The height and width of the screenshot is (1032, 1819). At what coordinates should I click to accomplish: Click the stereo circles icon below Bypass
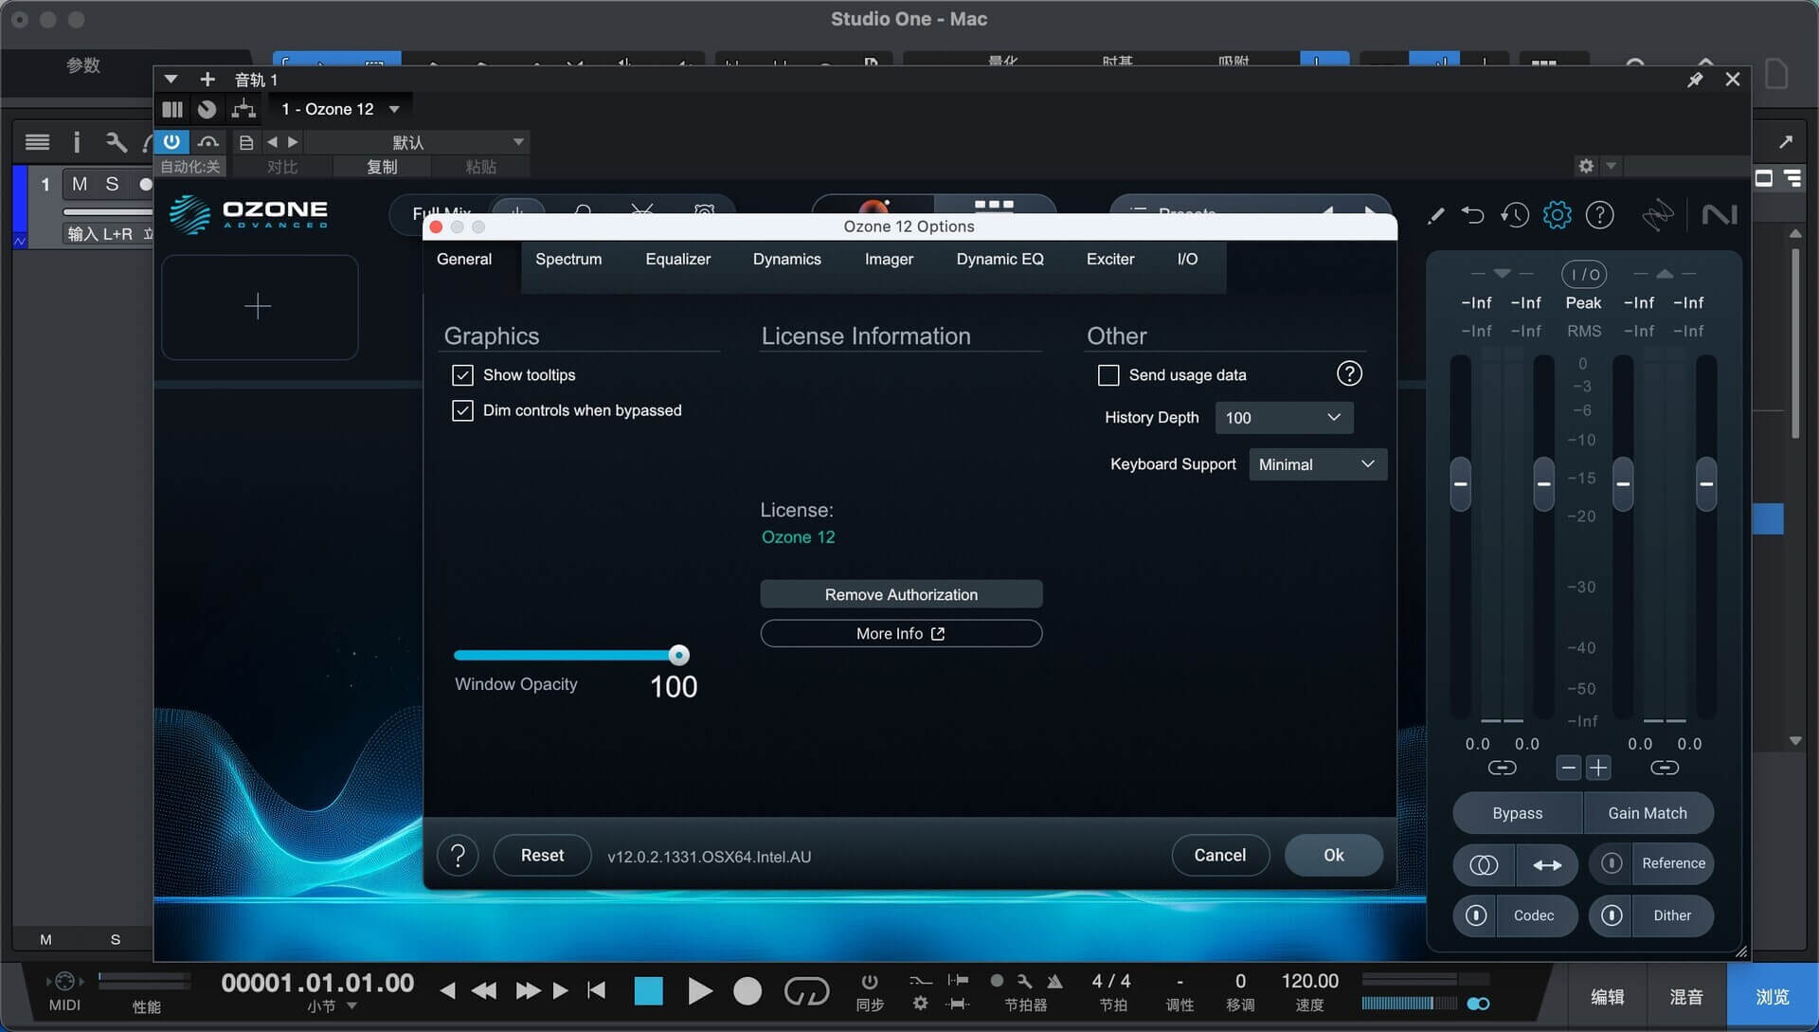click(x=1484, y=864)
